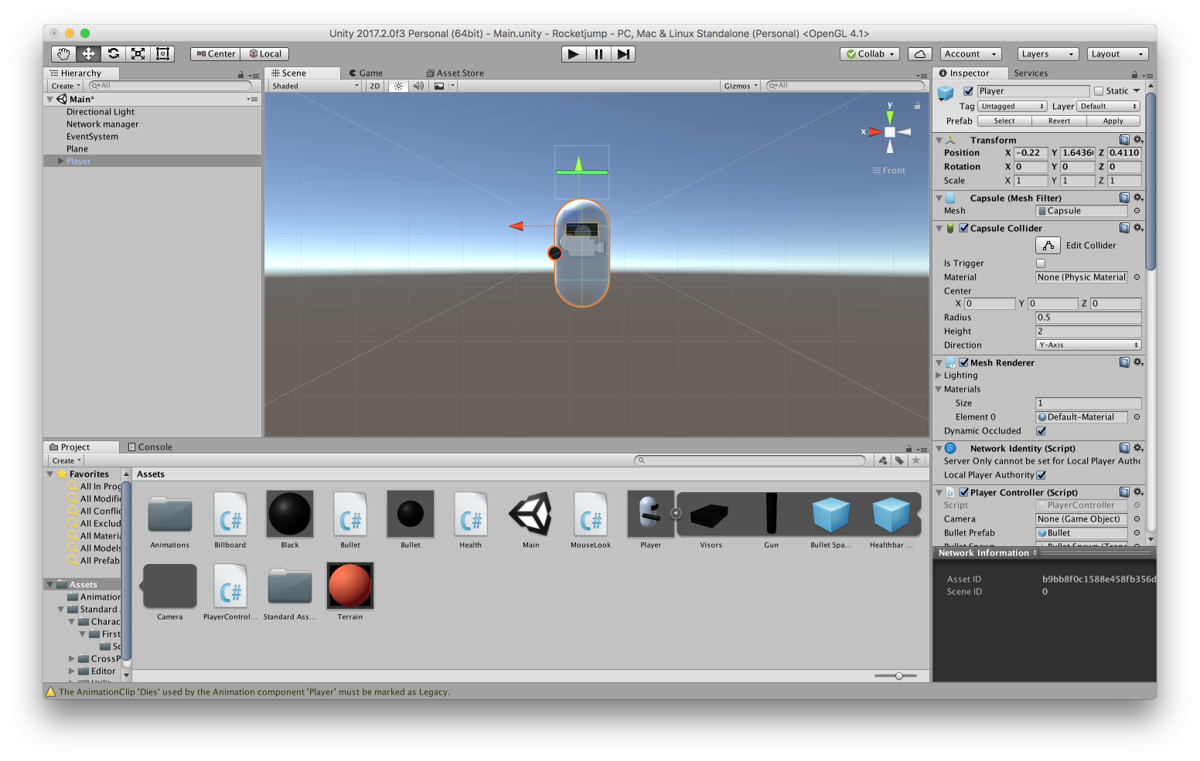The image size is (1200, 761).
Task: Open scene effects image icon
Action: [x=439, y=86]
